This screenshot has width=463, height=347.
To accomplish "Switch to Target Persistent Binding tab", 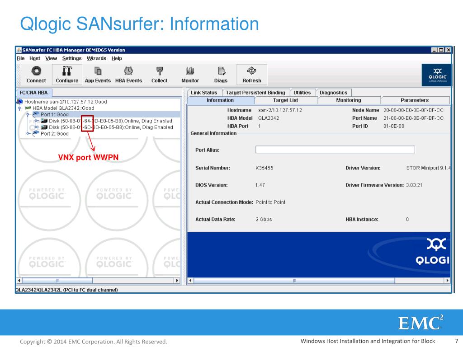I will pyautogui.click(x=255, y=93).
